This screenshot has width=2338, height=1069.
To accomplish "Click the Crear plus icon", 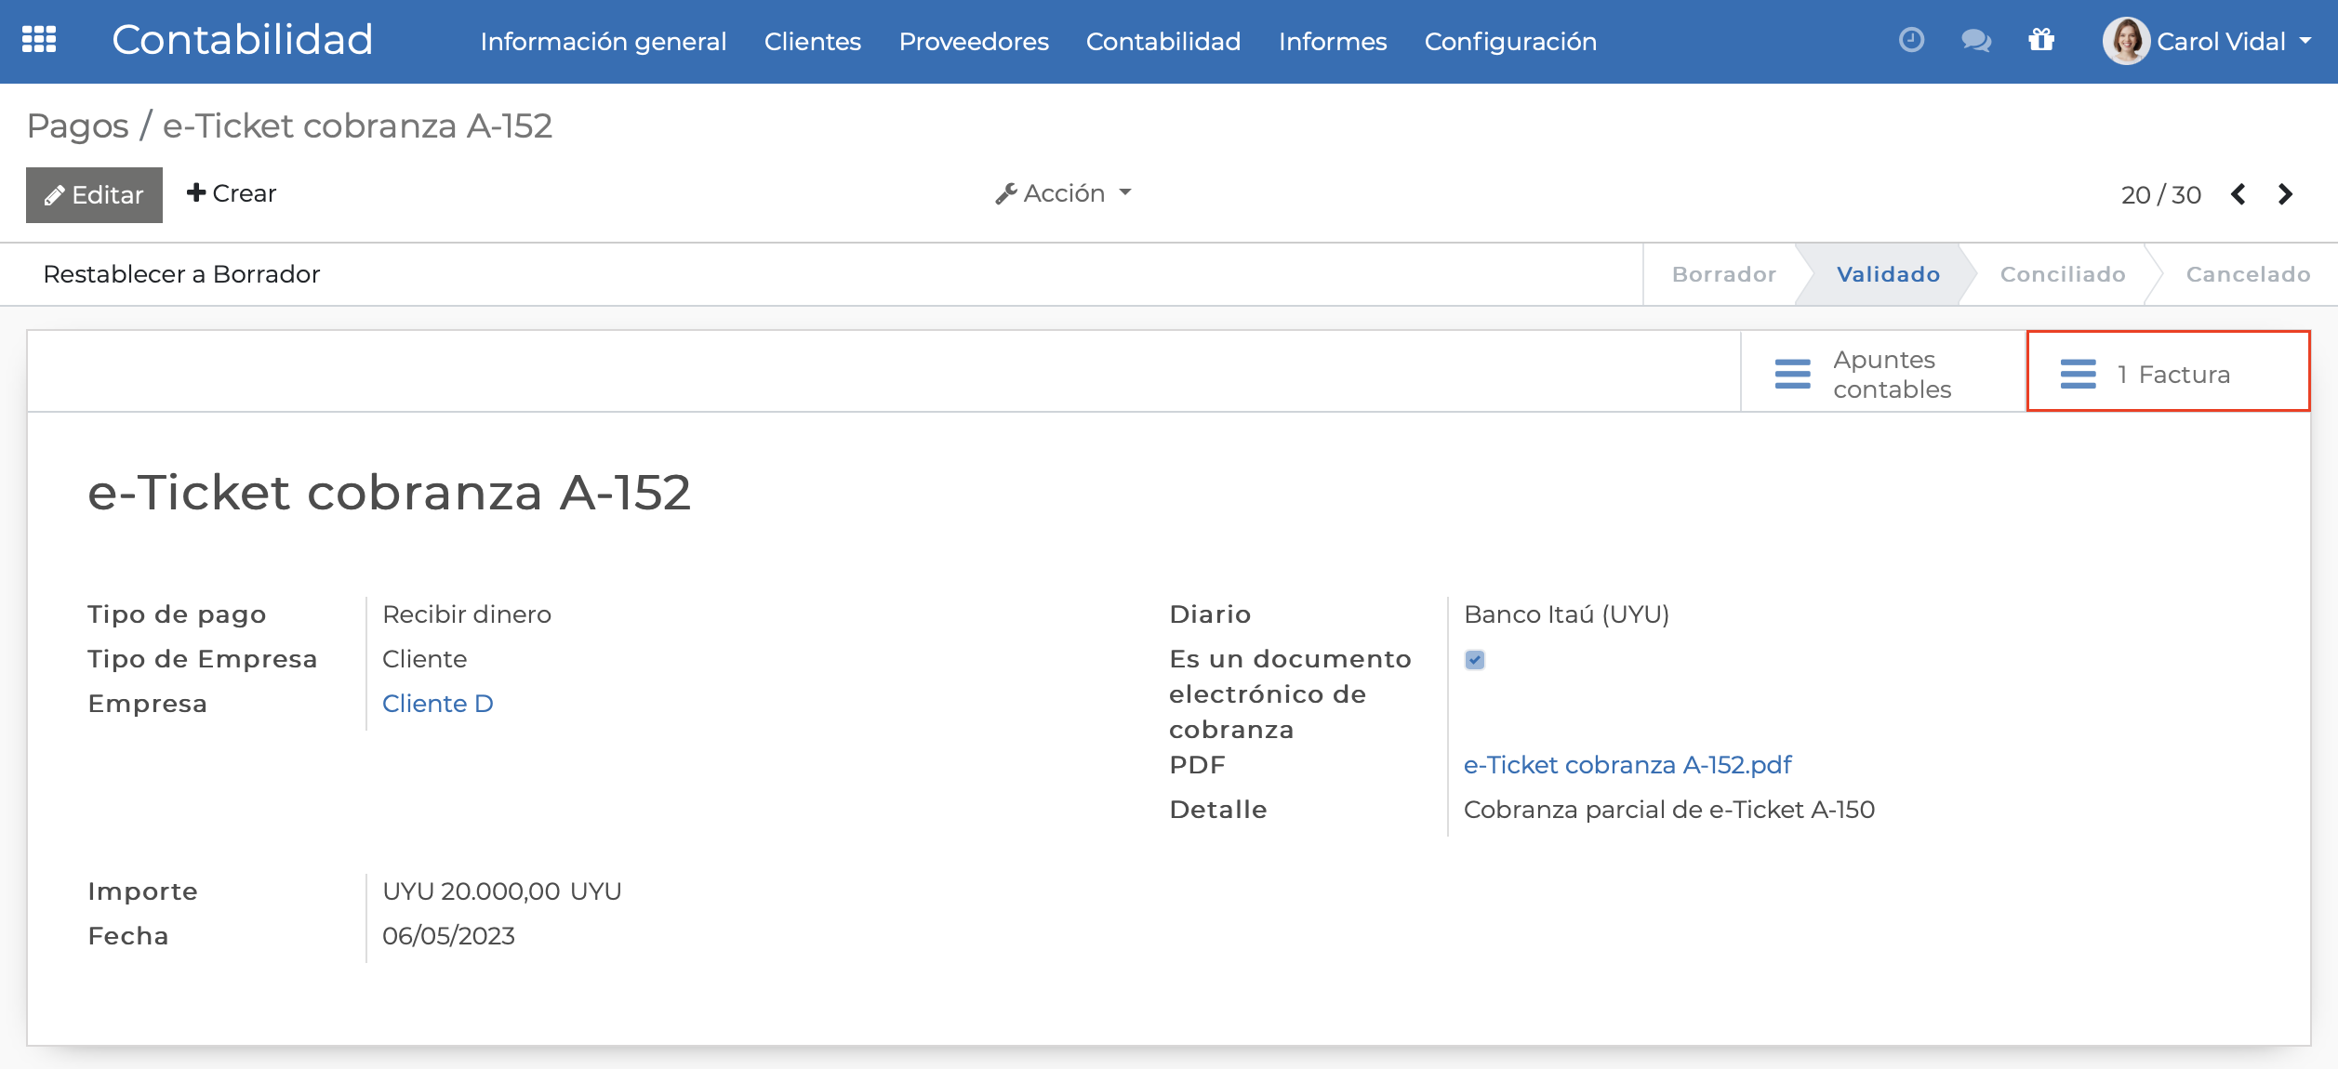I will coord(195,192).
